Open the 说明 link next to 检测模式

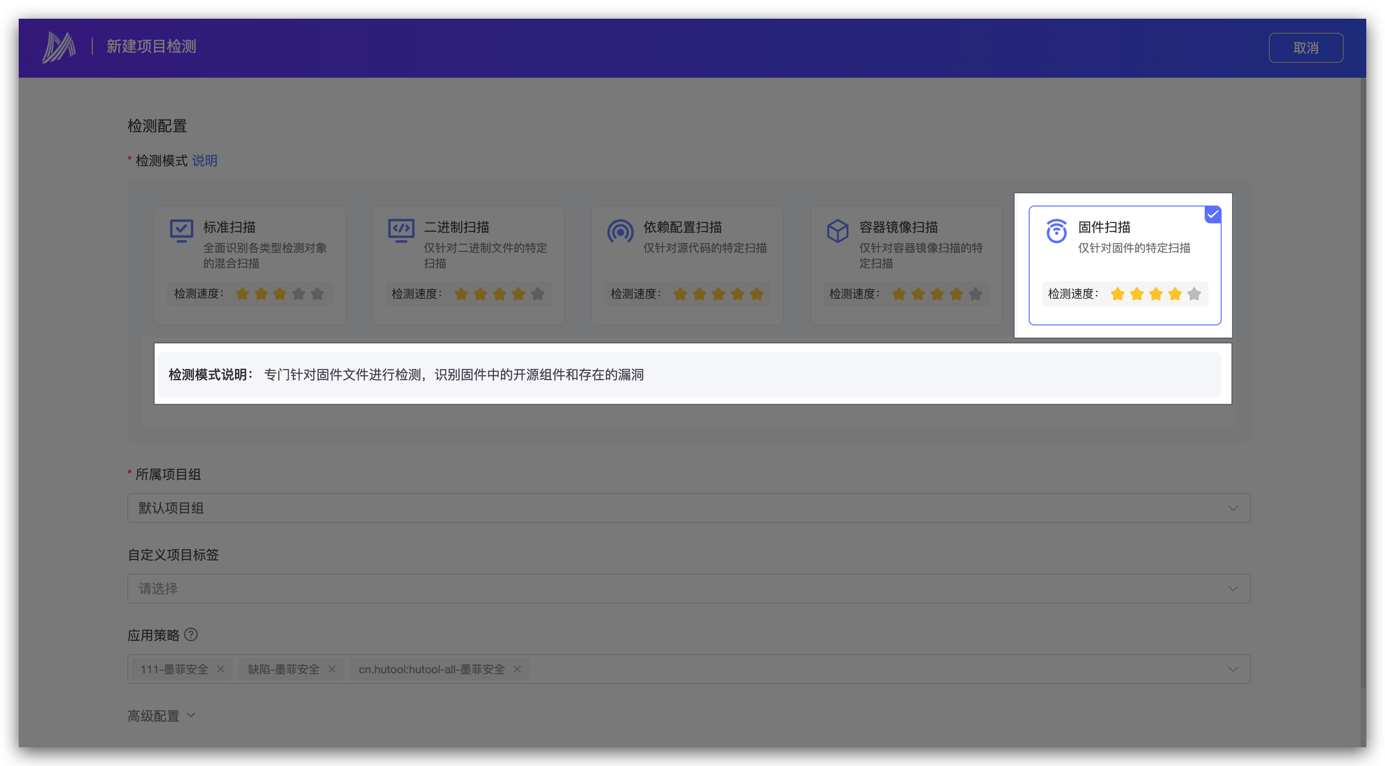click(x=204, y=161)
